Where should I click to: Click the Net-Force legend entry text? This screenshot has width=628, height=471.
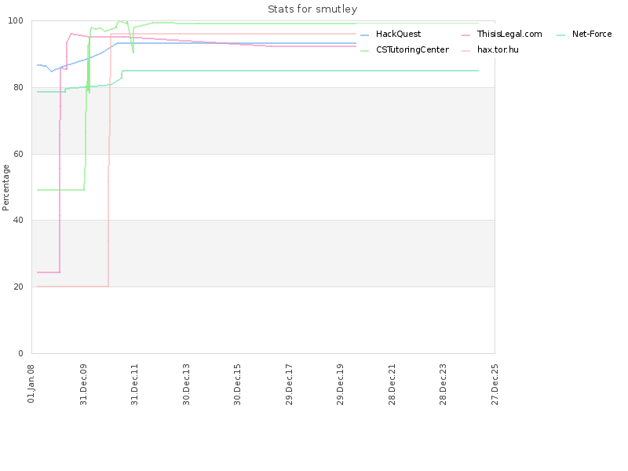[x=591, y=35]
